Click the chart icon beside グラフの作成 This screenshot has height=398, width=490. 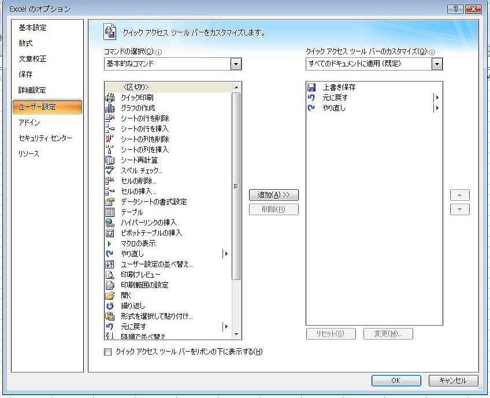coord(110,108)
